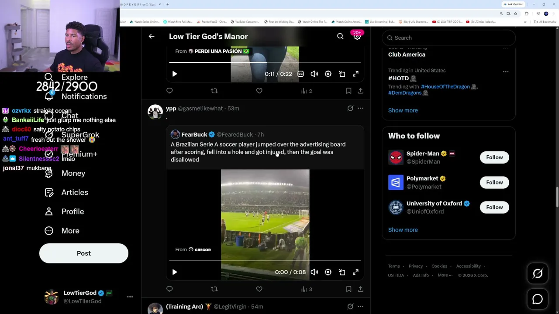Reply to the ypp post
Viewport: 559px width, 314px height.
tap(169, 289)
